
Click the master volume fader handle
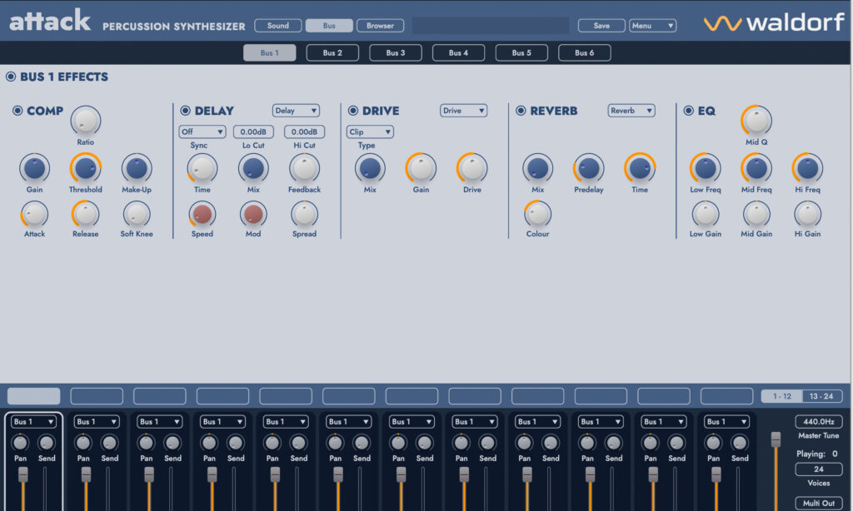coord(776,439)
